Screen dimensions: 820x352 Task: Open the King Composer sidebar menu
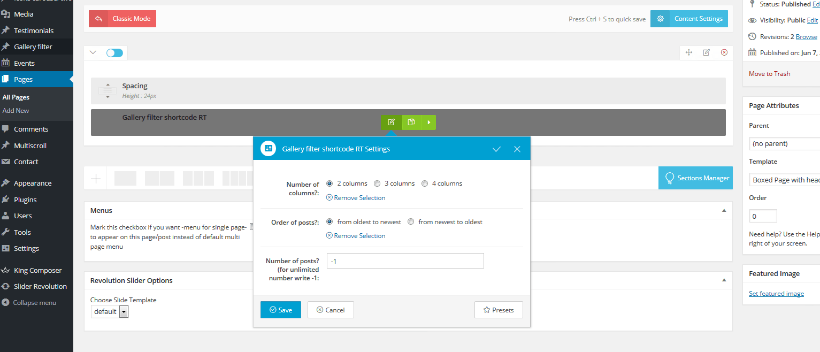coord(37,270)
